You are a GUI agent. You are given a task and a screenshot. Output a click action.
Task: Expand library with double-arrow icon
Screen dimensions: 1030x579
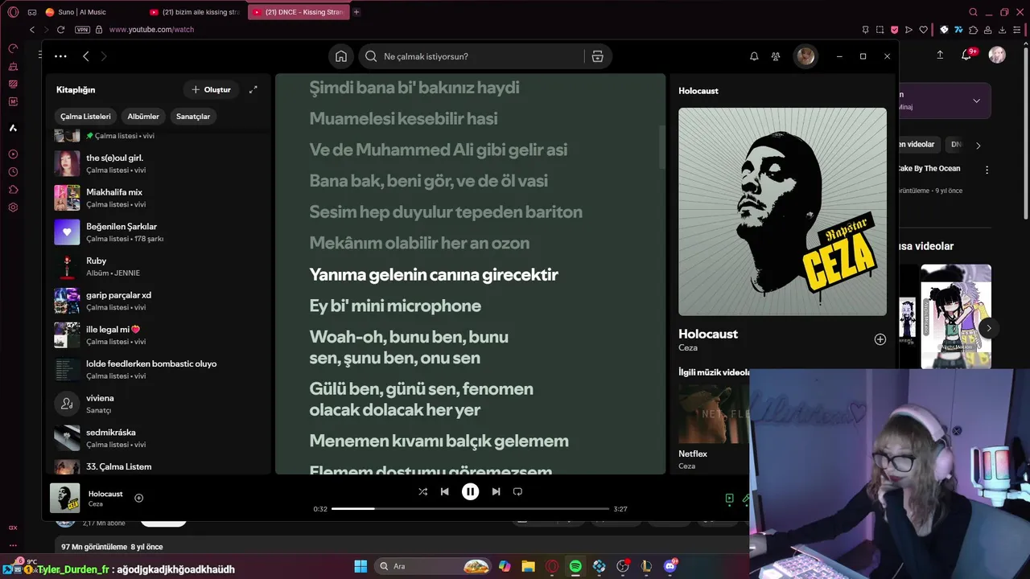click(253, 89)
